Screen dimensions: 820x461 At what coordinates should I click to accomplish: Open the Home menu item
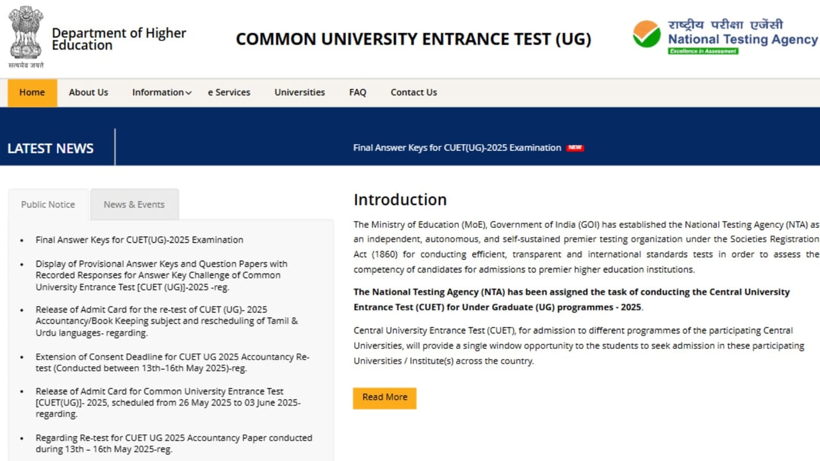coord(32,93)
